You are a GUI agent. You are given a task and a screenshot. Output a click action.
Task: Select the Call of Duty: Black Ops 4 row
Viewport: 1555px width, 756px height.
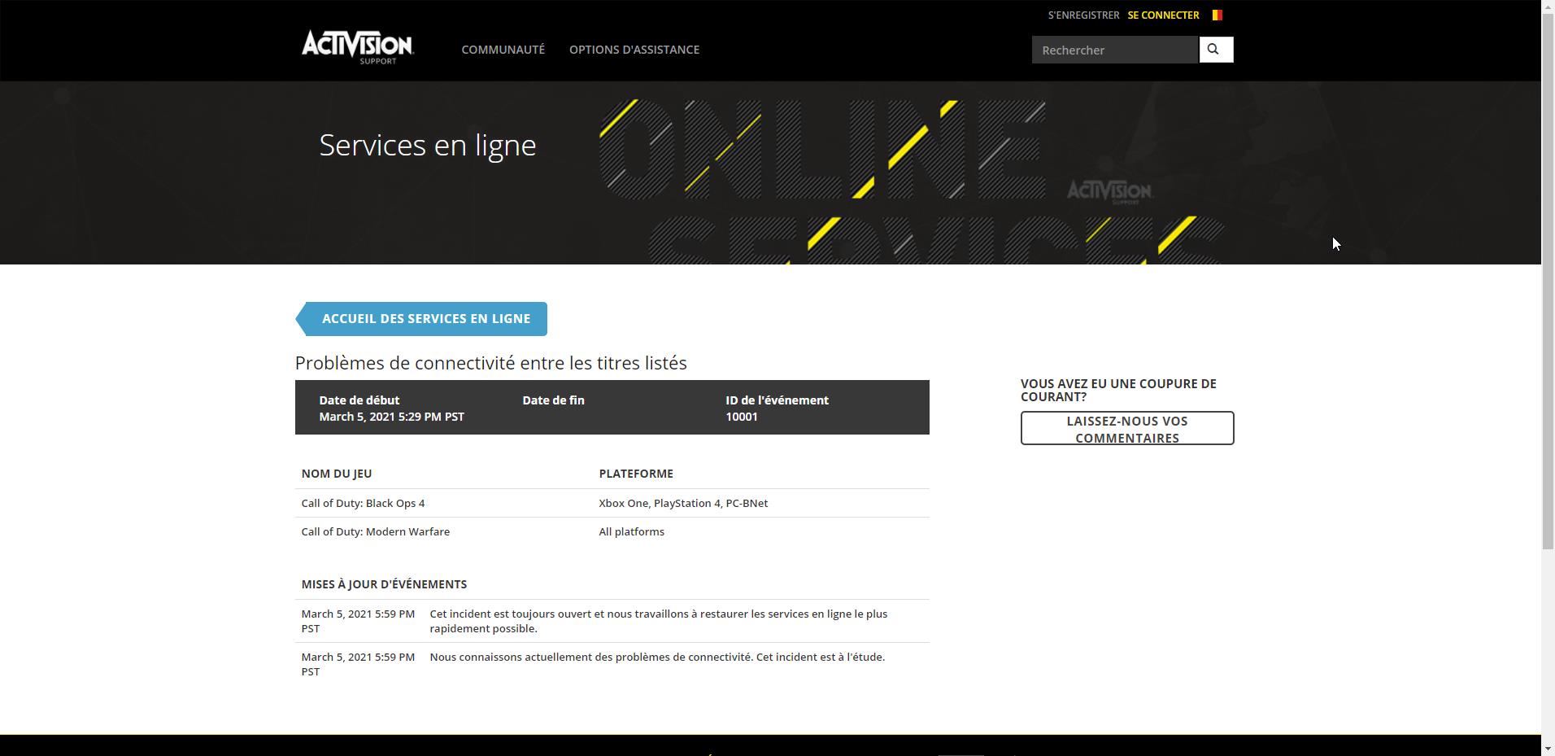click(363, 503)
